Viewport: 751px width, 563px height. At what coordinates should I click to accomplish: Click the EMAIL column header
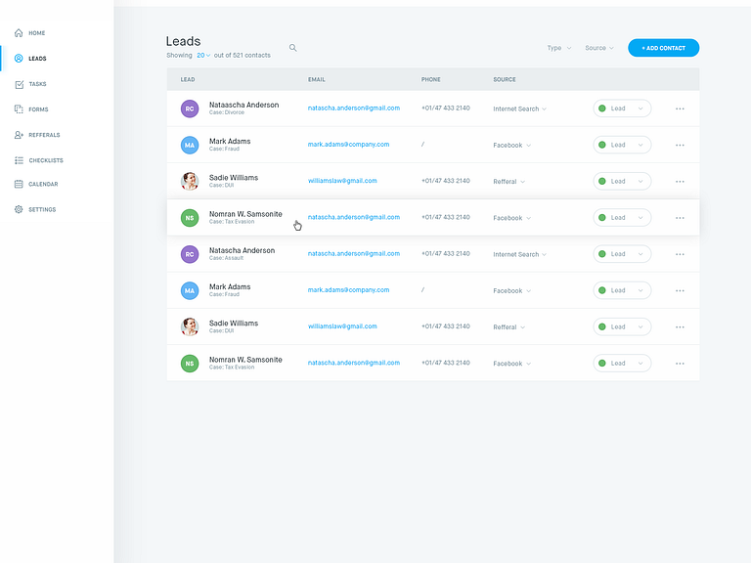[317, 79]
